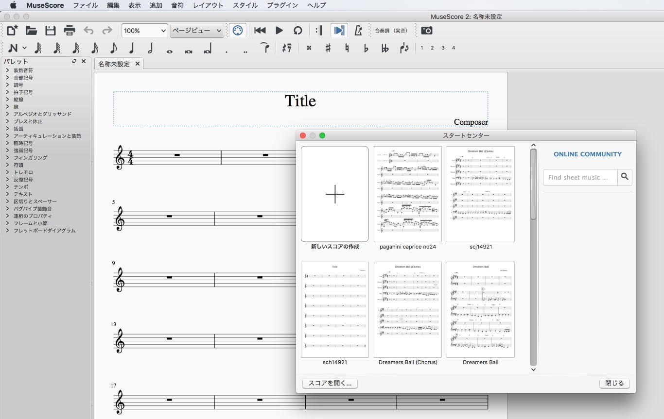Open the 編集 menu
The image size is (664, 419).
click(x=113, y=5)
